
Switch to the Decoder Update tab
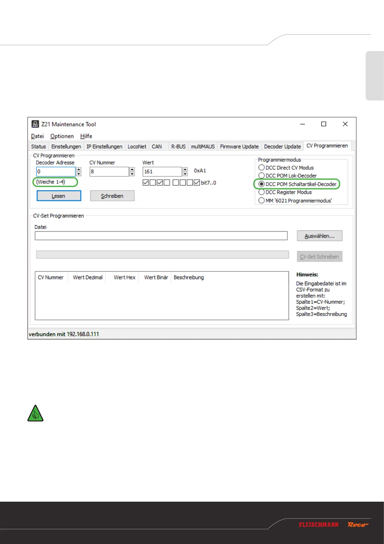(x=282, y=147)
